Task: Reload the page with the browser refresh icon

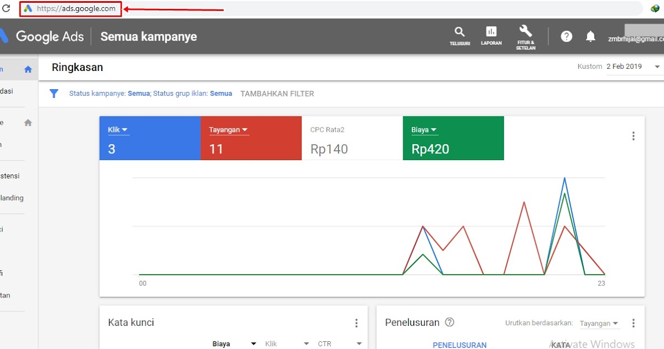Action: 7,9
